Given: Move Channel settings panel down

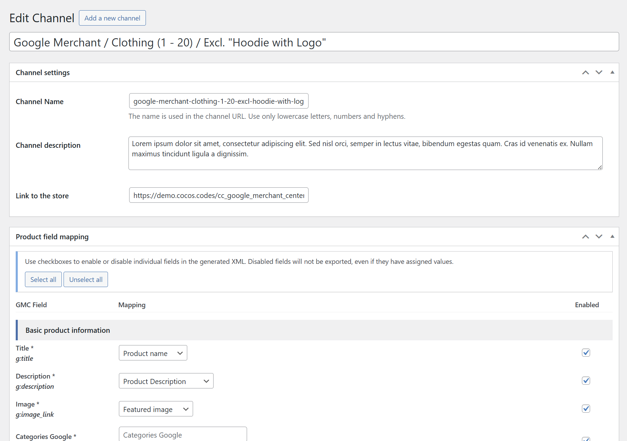Looking at the screenshot, I should [x=599, y=72].
